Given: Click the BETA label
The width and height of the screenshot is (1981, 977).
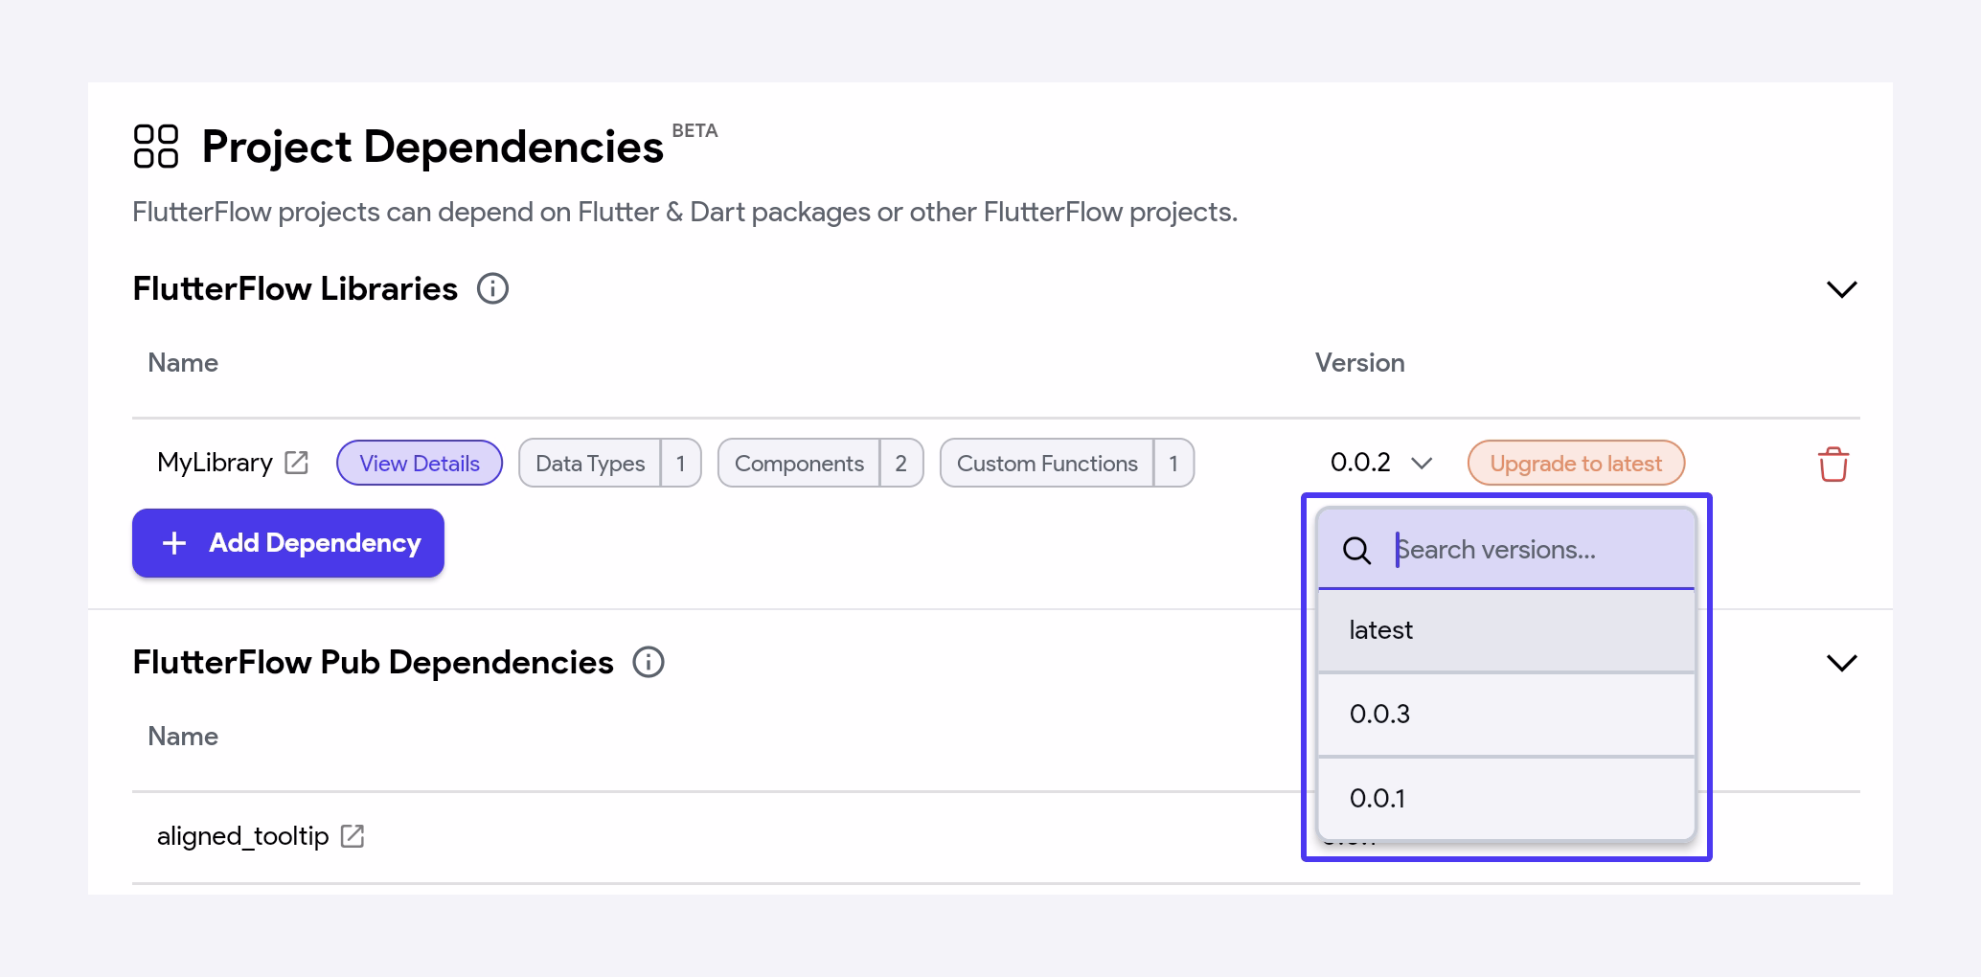Looking at the screenshot, I should click(694, 130).
